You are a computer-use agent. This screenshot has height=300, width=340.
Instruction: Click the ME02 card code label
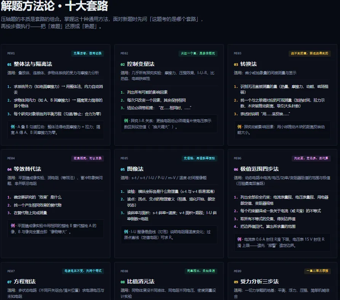[x=124, y=53]
